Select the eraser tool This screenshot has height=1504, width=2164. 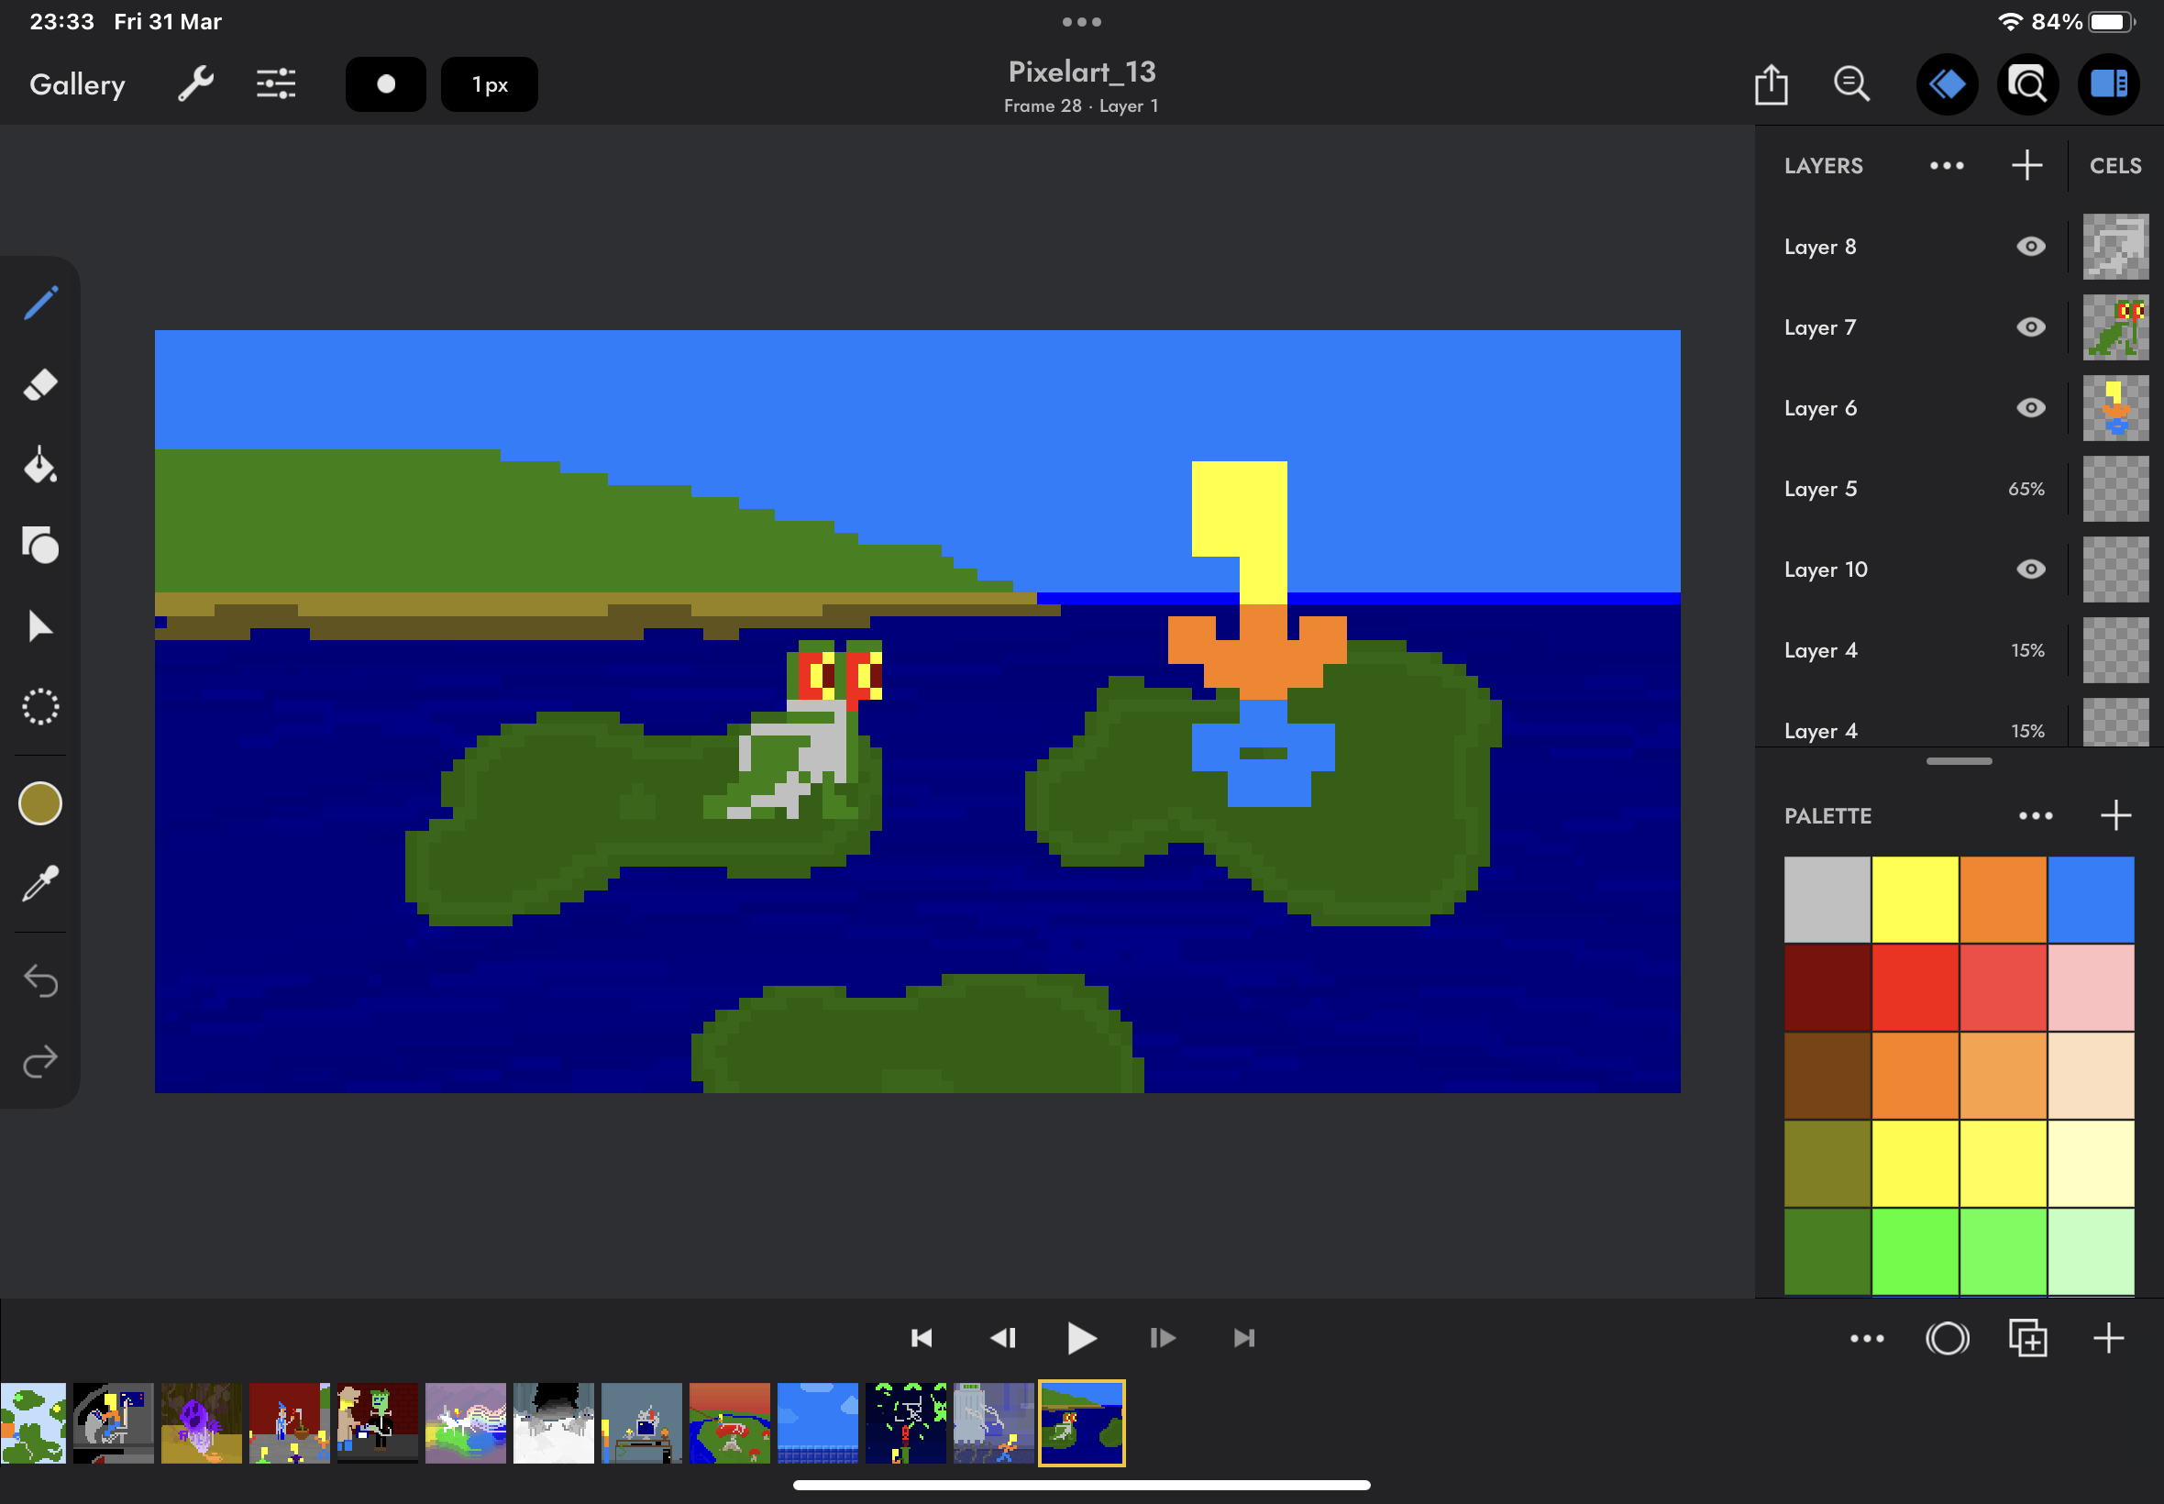pos(40,384)
